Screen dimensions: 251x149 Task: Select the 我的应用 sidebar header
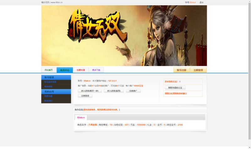click(x=56, y=92)
